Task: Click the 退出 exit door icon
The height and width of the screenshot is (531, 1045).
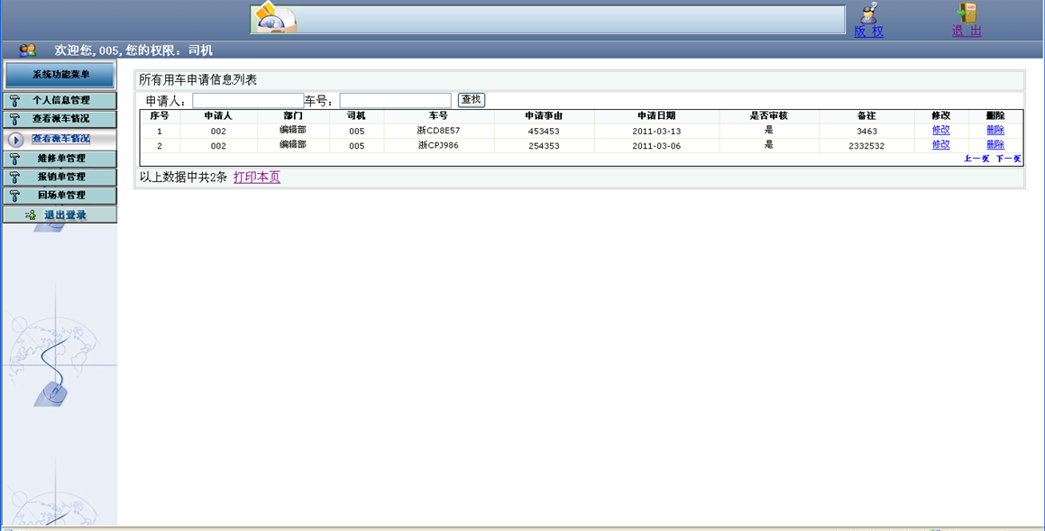Action: 967,13
